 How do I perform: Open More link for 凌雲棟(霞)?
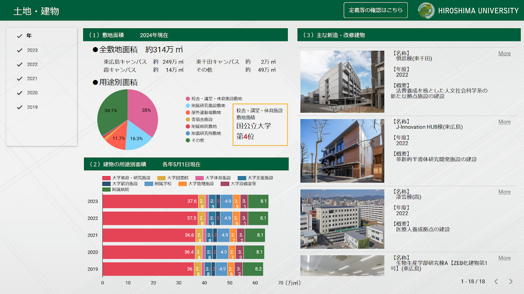[504, 192]
